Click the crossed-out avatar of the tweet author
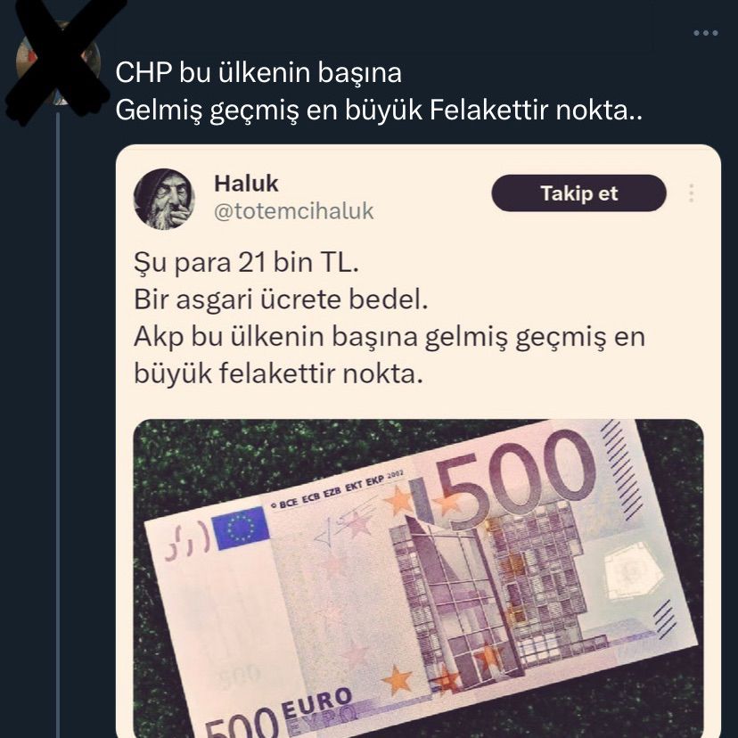The width and height of the screenshot is (738, 738). click(x=58, y=62)
